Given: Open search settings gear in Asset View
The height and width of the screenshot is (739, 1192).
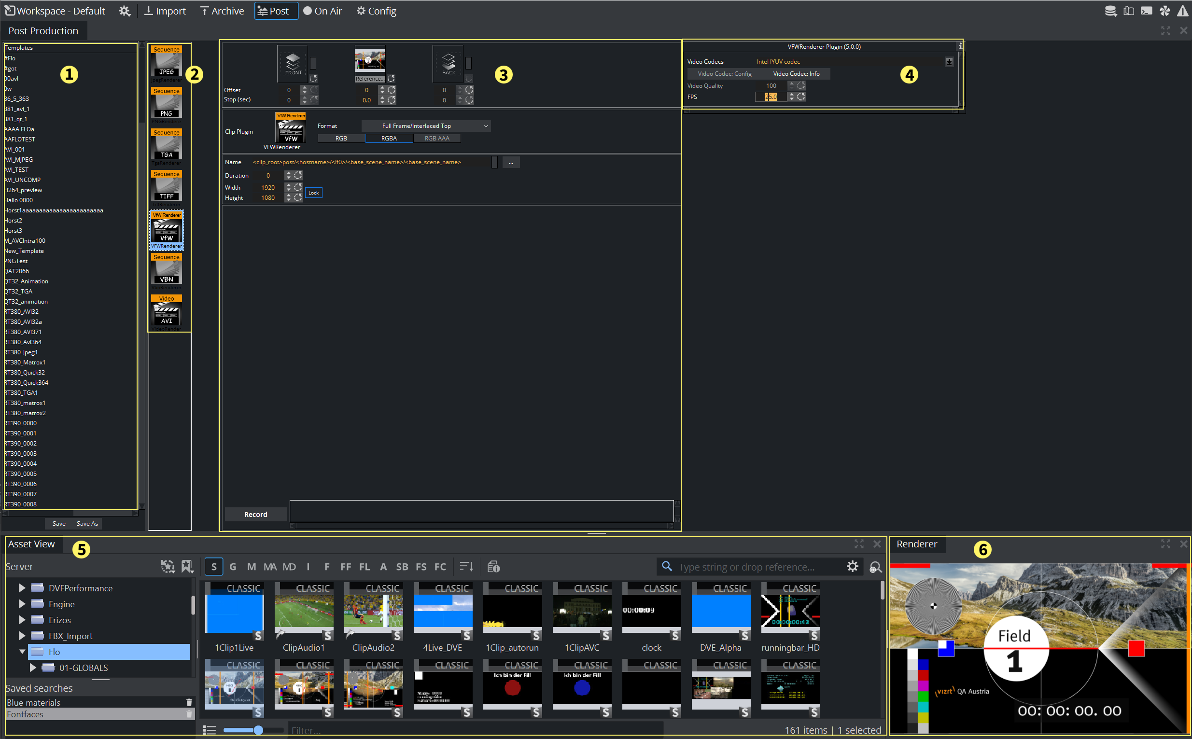Looking at the screenshot, I should (x=852, y=567).
